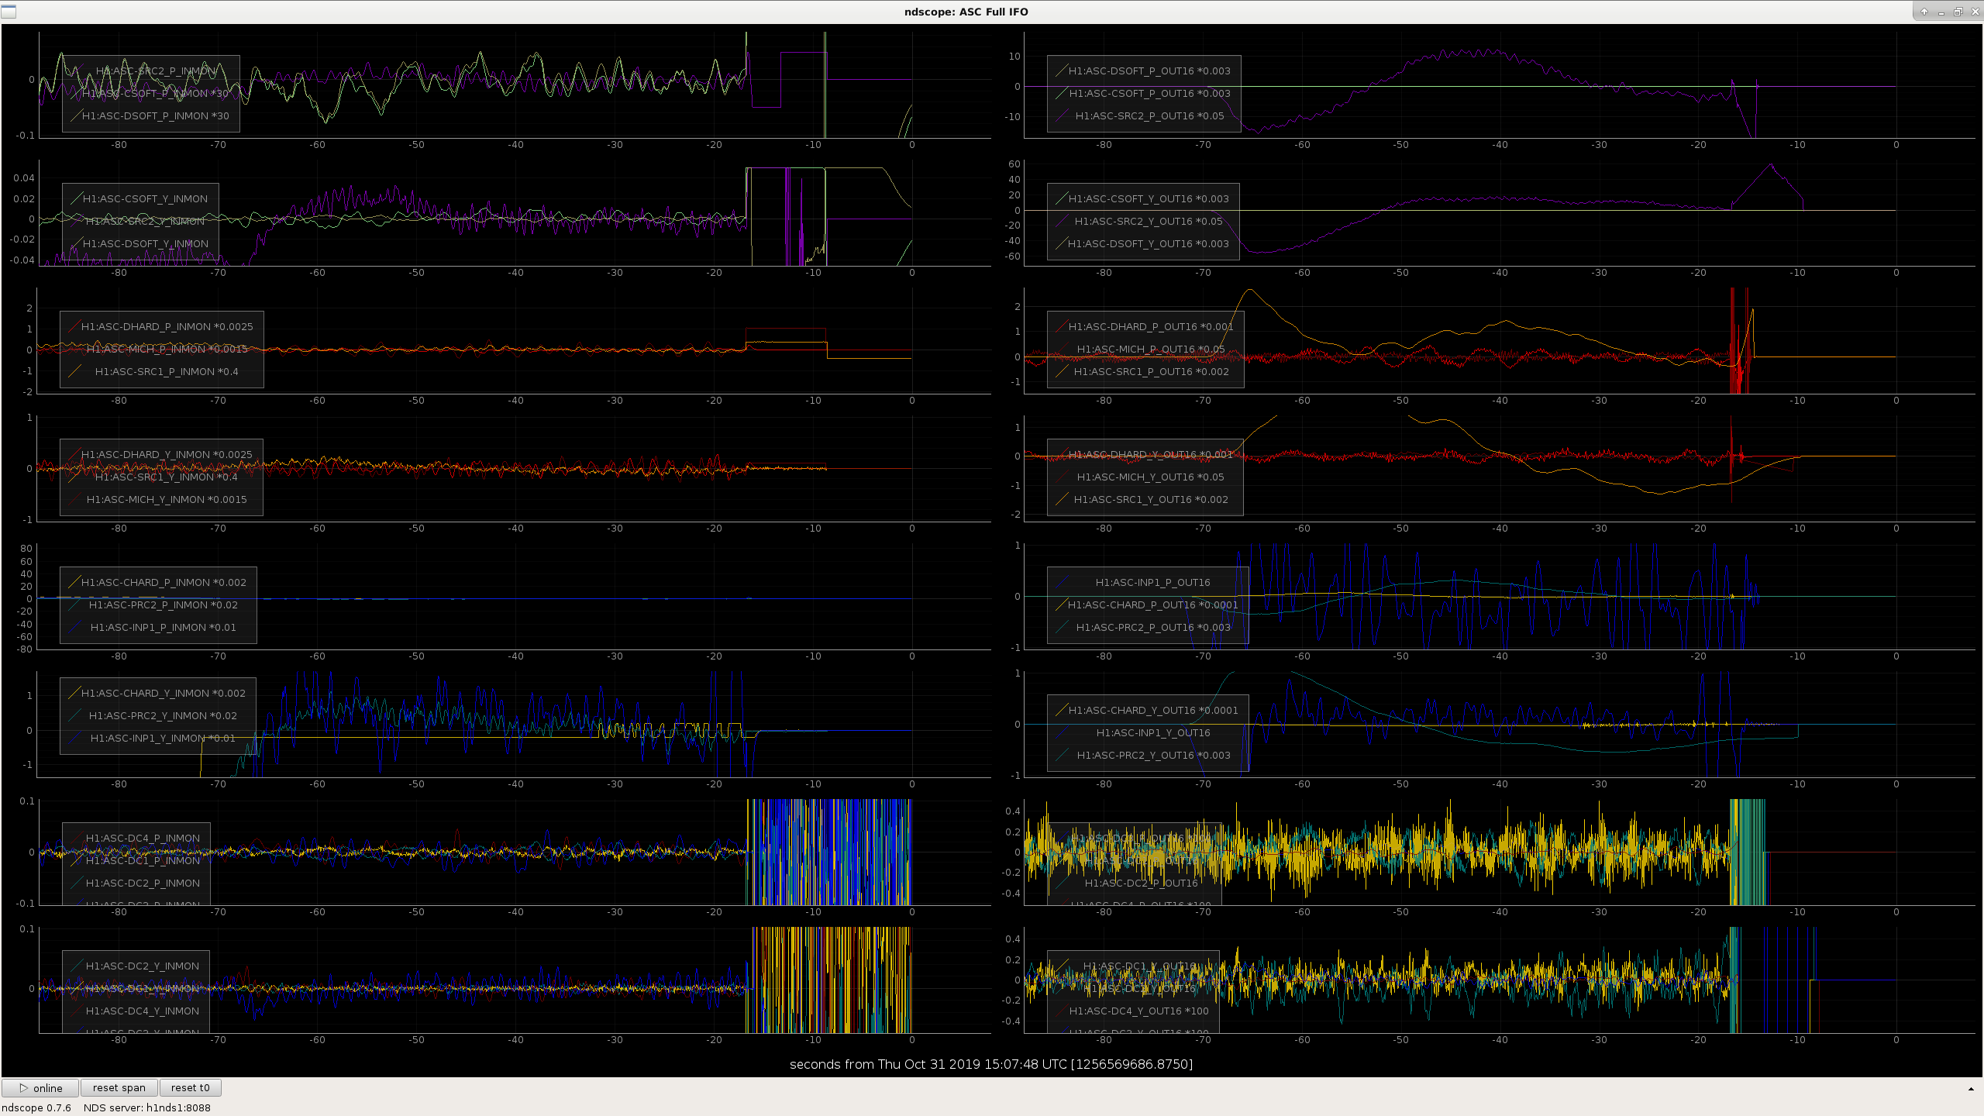Click legend label H1:ASC-PRC2_Y_INMON *0.02
1984x1116 pixels.
pyautogui.click(x=164, y=716)
